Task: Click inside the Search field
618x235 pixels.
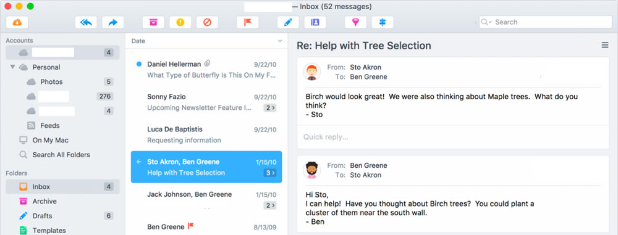Action: pos(546,22)
